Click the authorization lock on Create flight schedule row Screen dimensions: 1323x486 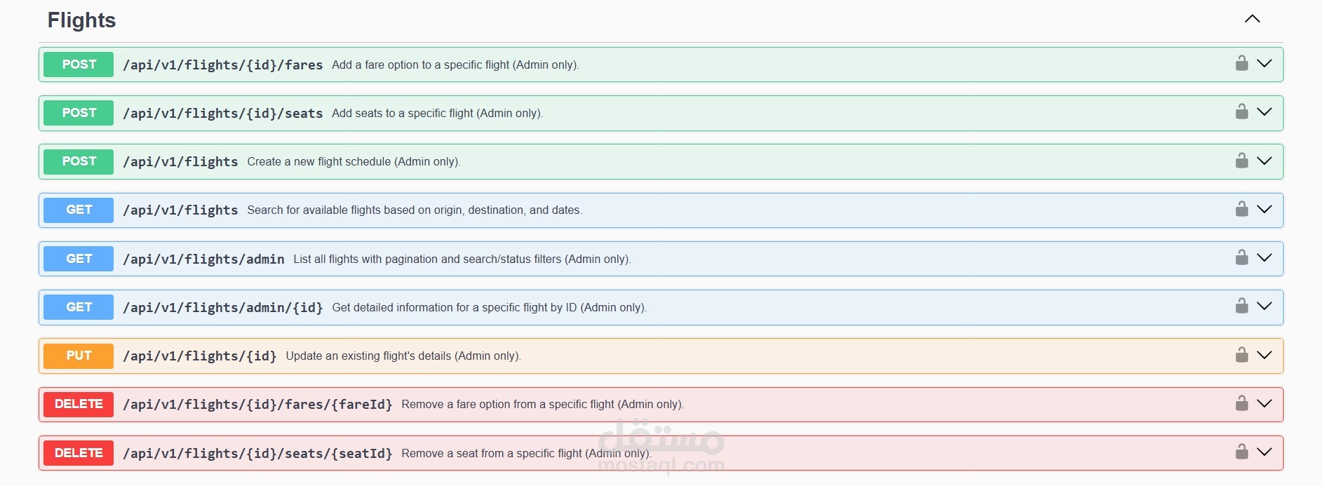point(1242,161)
